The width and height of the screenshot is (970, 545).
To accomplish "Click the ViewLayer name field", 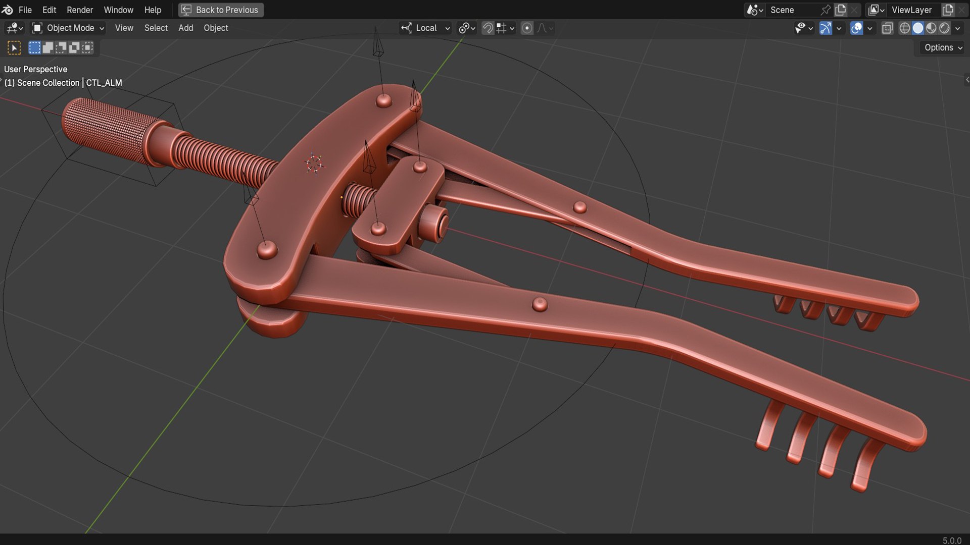I will (x=914, y=10).
